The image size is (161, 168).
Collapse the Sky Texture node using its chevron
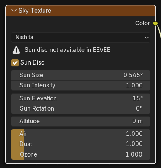tap(14, 11)
